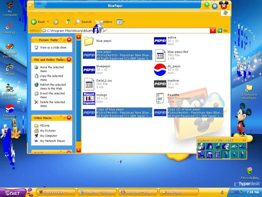The image size is (262, 197).
Task: Open the Search magnifier tool
Action: pos(83,22)
